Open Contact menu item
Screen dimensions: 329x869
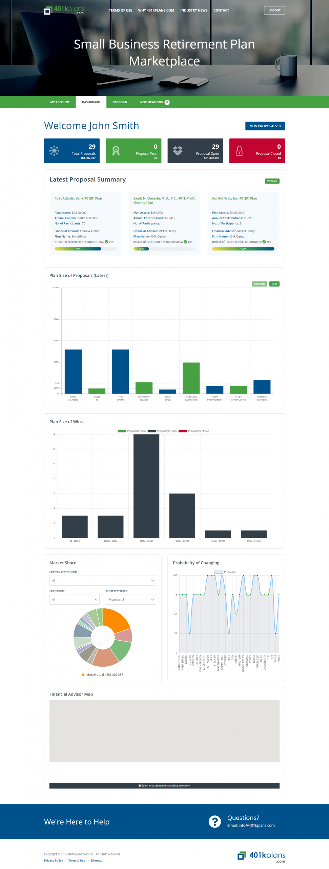coord(221,10)
